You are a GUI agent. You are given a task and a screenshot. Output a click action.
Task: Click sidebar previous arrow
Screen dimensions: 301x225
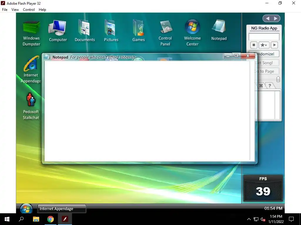267,18
